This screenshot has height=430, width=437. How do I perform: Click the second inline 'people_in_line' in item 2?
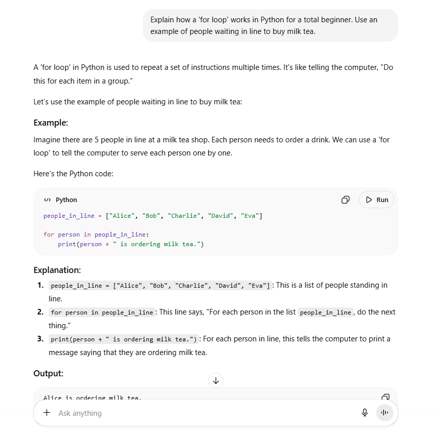pos(326,312)
